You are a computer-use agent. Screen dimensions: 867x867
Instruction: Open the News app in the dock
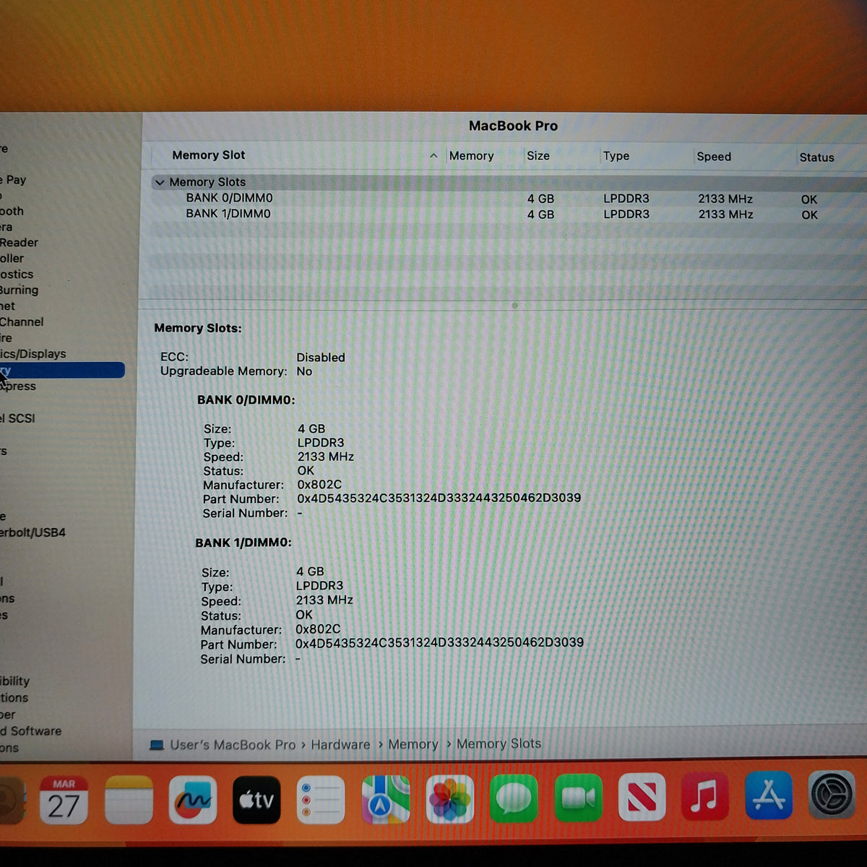click(642, 797)
